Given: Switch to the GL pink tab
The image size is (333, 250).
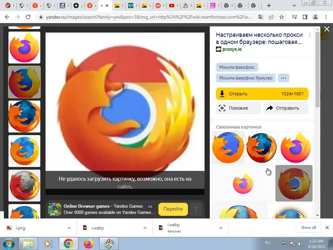Looking at the screenshot, I should pyautogui.click(x=213, y=6).
